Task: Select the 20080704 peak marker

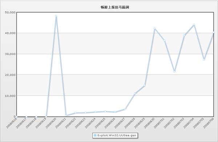Action: coord(194,25)
